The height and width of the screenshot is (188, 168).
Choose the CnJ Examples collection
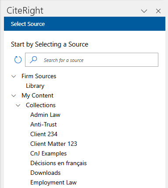point(48,153)
